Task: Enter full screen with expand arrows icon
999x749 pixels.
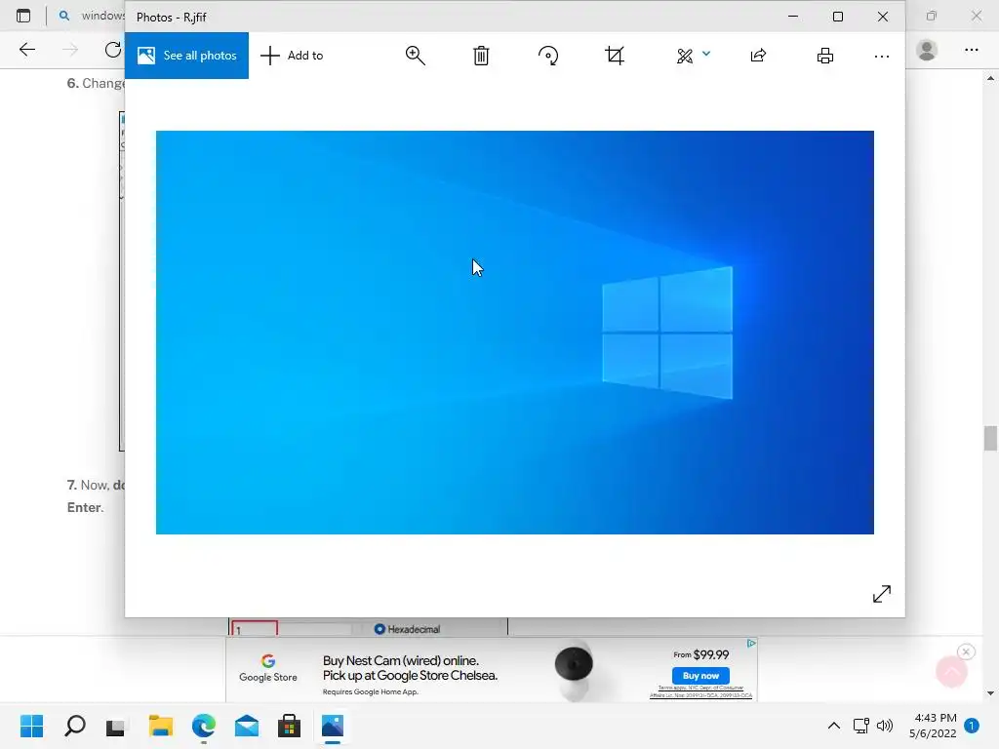Action: click(x=882, y=594)
